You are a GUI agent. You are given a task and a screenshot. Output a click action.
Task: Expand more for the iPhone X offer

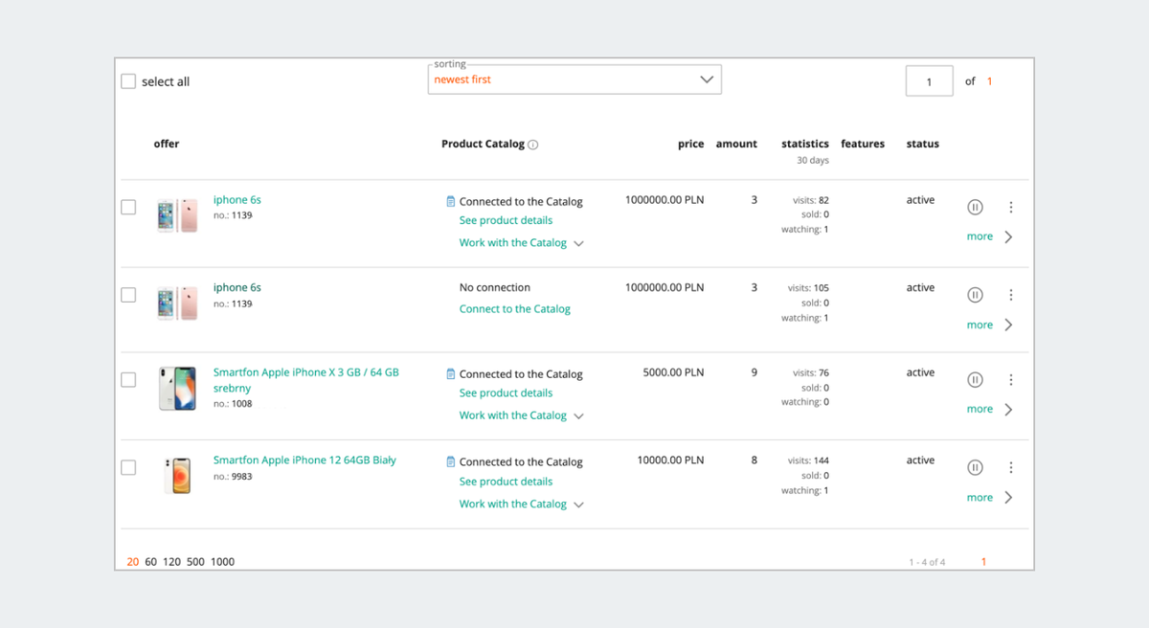989,409
